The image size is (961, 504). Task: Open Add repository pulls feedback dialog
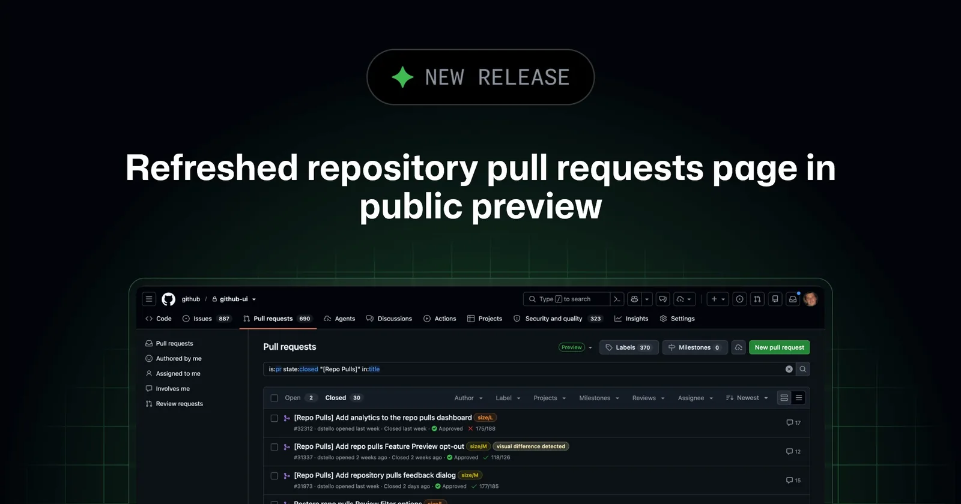375,475
